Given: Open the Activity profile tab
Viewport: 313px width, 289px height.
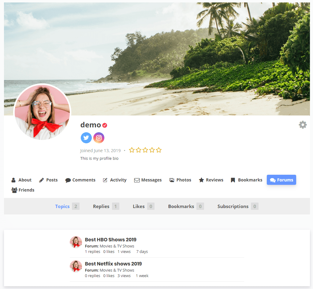Looking at the screenshot, I should 114,180.
